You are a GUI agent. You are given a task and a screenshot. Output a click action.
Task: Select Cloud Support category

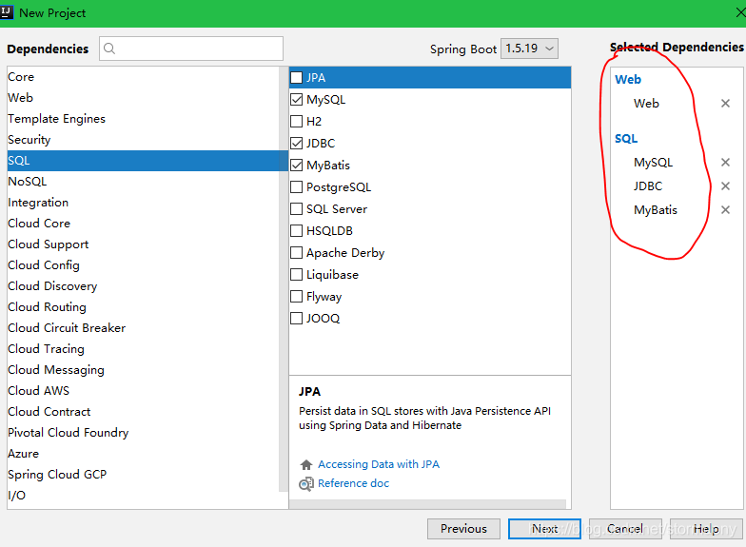tap(143, 244)
